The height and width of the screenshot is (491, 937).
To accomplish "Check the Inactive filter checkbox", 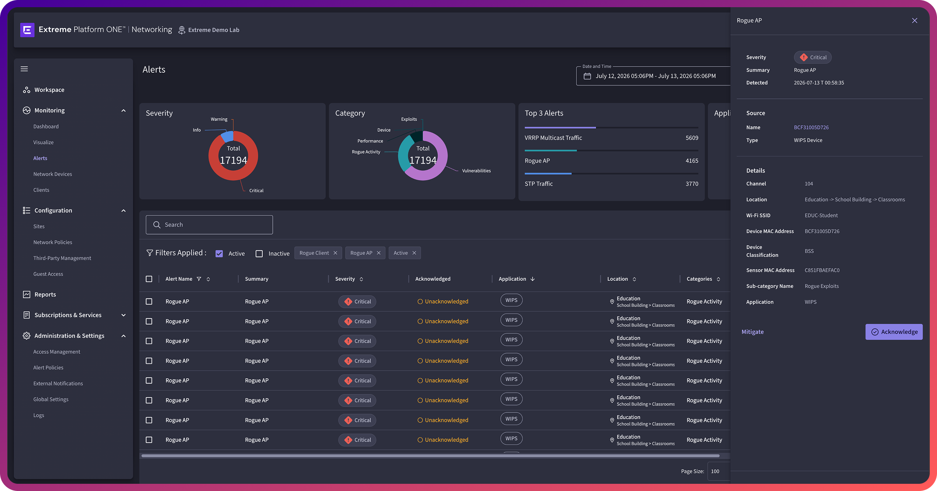I will tap(259, 254).
